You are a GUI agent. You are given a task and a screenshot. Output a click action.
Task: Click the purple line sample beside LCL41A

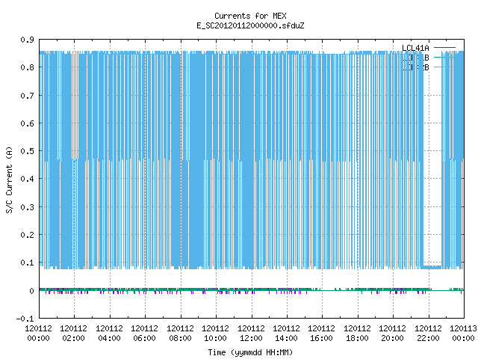coord(444,48)
